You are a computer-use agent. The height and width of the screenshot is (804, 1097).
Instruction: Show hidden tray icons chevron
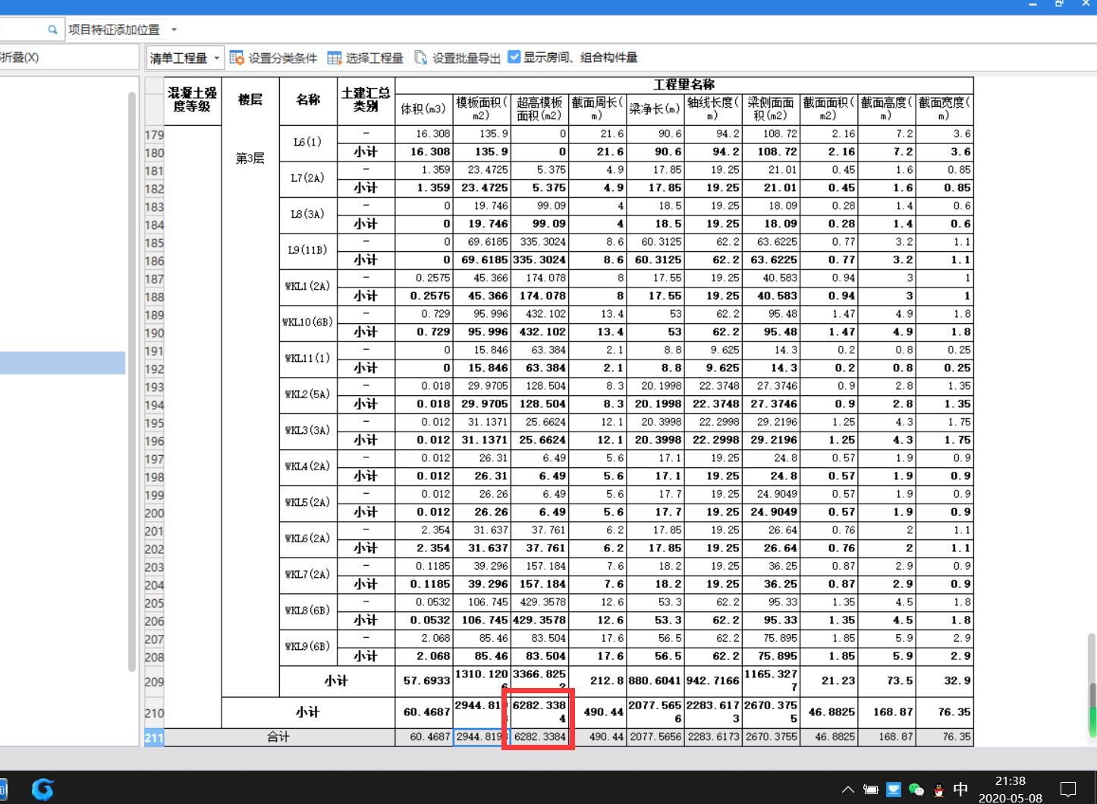pos(848,790)
